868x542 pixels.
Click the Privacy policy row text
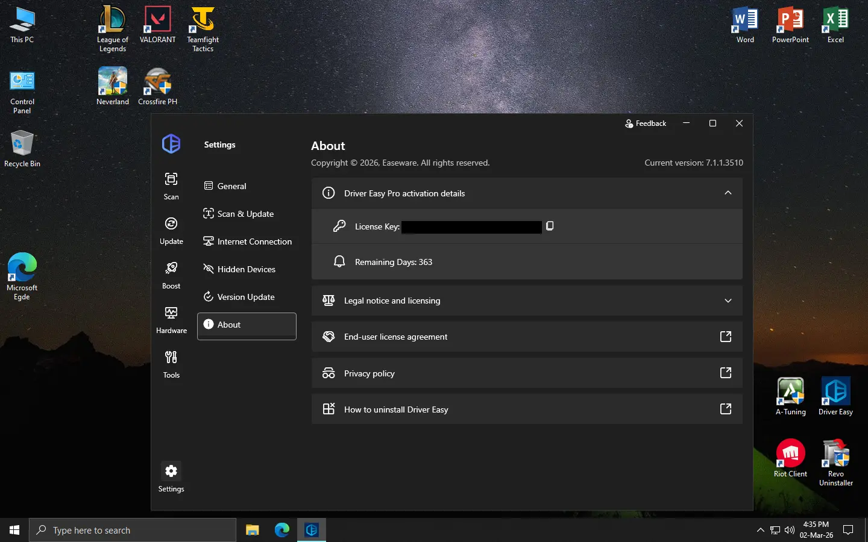pos(369,373)
